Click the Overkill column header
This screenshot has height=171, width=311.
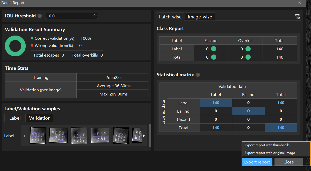point(245,40)
